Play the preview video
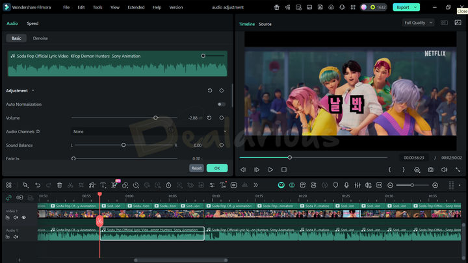Screen dimensions: 468x263 coord(270,169)
